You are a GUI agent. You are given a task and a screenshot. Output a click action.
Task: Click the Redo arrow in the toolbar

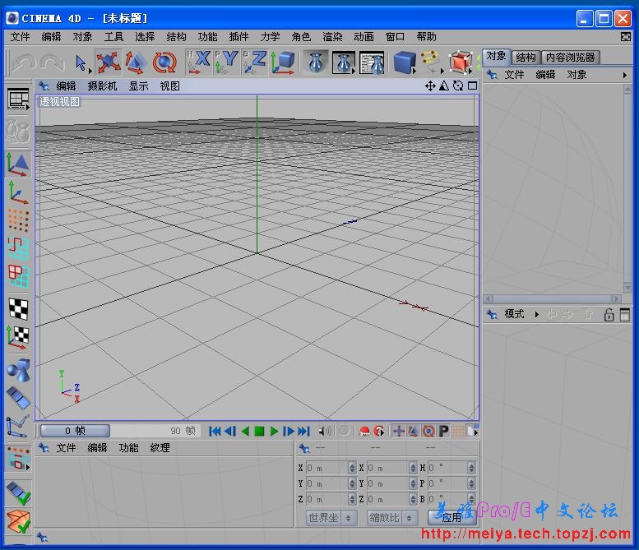(x=52, y=62)
